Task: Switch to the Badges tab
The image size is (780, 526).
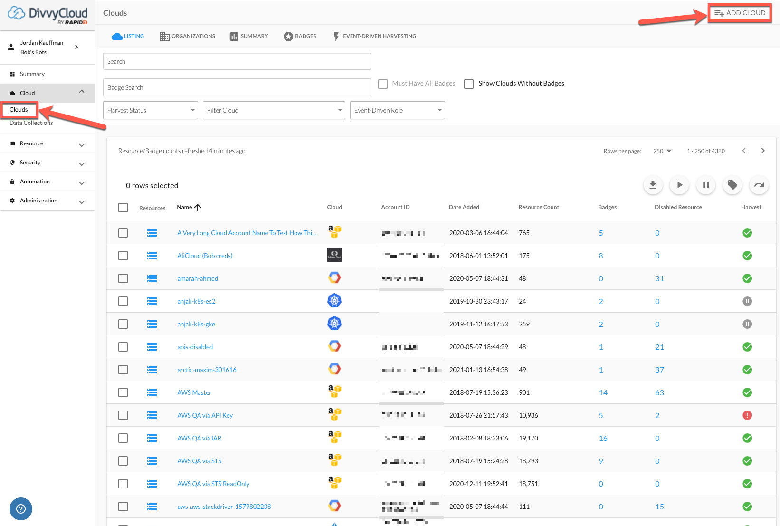Action: pyautogui.click(x=300, y=36)
